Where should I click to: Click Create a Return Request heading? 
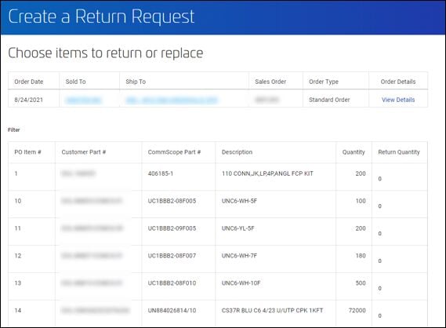coord(101,16)
